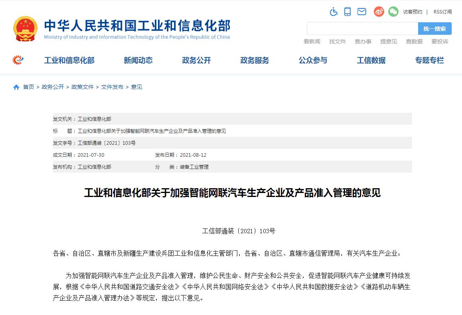Open the 政务公开 navigation menu

pyautogui.click(x=196, y=60)
